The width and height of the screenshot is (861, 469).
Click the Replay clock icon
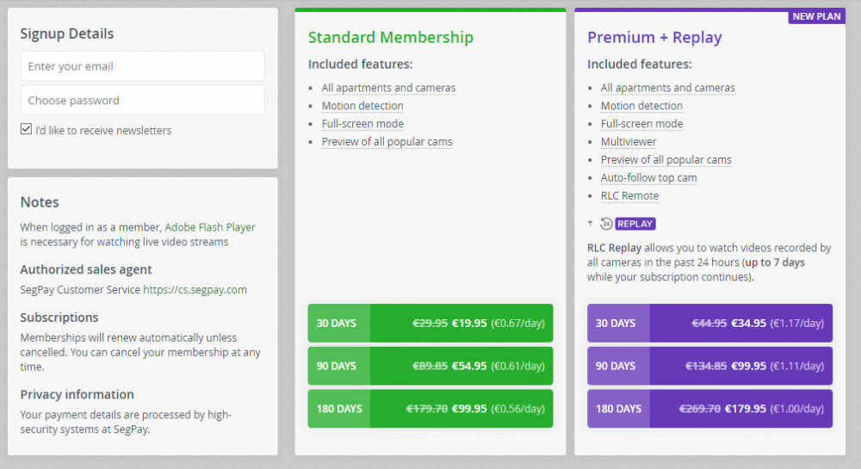(x=606, y=224)
